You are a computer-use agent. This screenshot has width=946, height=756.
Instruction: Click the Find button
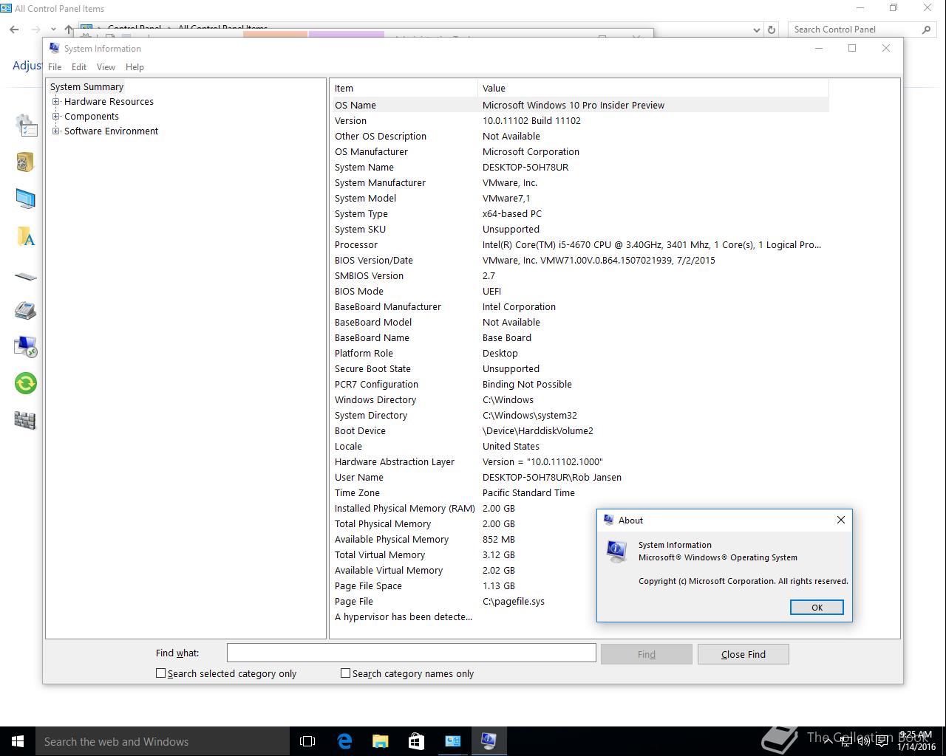pyautogui.click(x=646, y=654)
